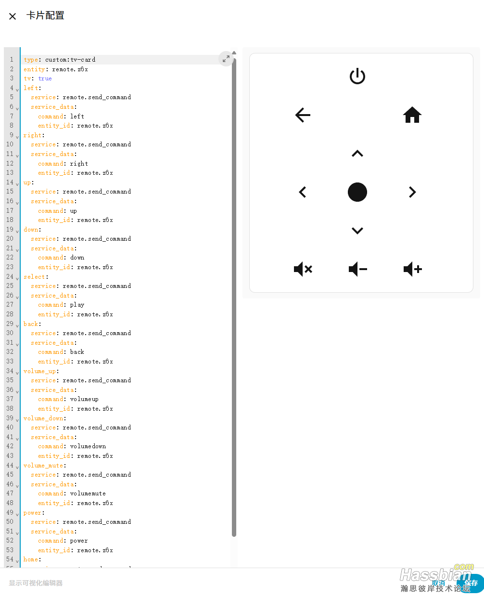Cancel editing by clicking 取消
Viewport: 484px width, 597px height.
click(x=438, y=583)
